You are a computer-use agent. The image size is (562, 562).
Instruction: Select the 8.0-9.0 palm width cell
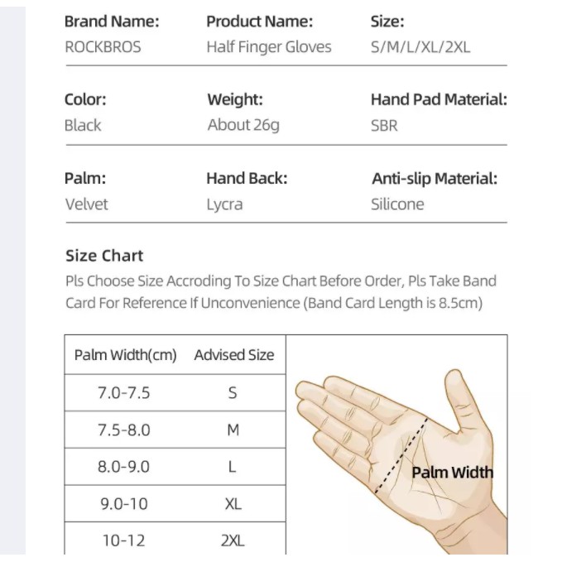click(x=123, y=467)
